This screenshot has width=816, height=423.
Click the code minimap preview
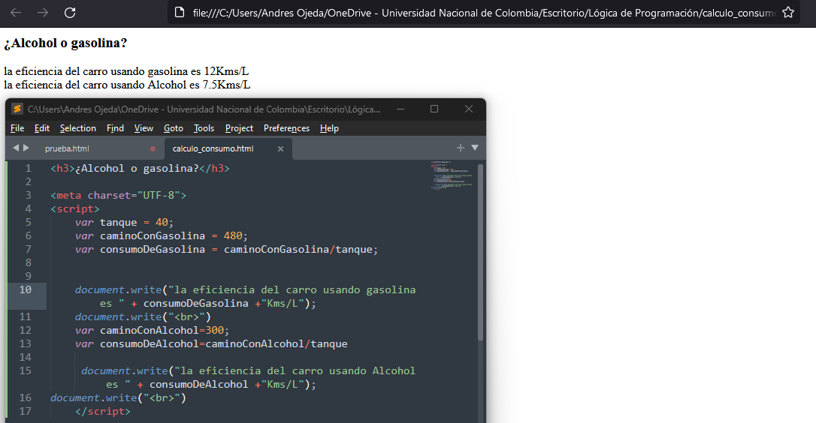451,175
